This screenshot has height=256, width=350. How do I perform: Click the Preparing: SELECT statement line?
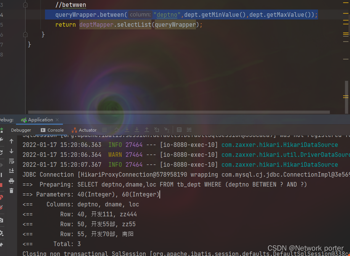click(165, 185)
